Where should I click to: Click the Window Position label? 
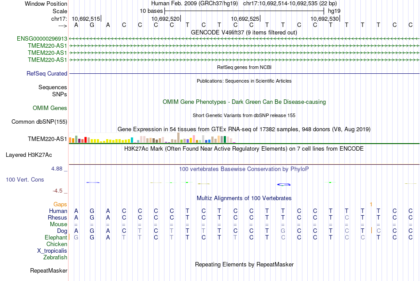point(46,4)
